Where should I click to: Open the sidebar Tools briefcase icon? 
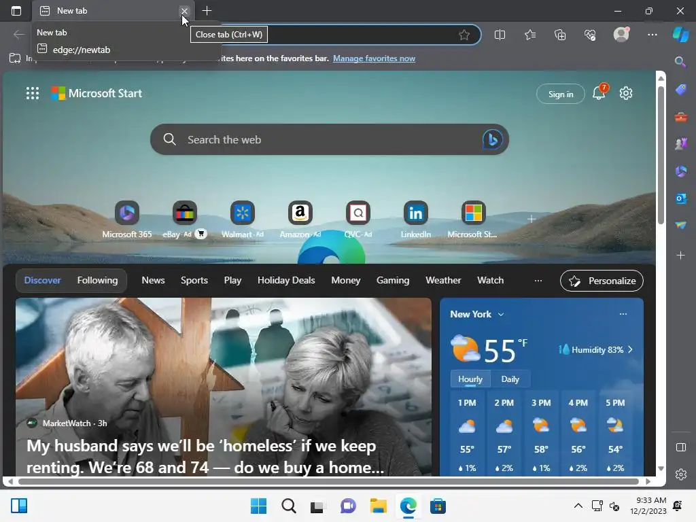(680, 117)
